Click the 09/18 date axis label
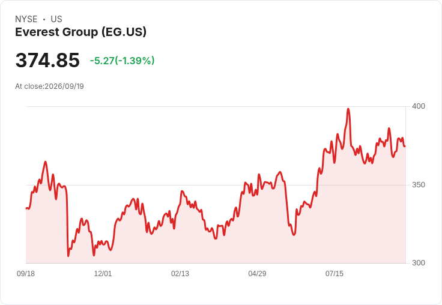Screen dimensions: 442x305 26,273
